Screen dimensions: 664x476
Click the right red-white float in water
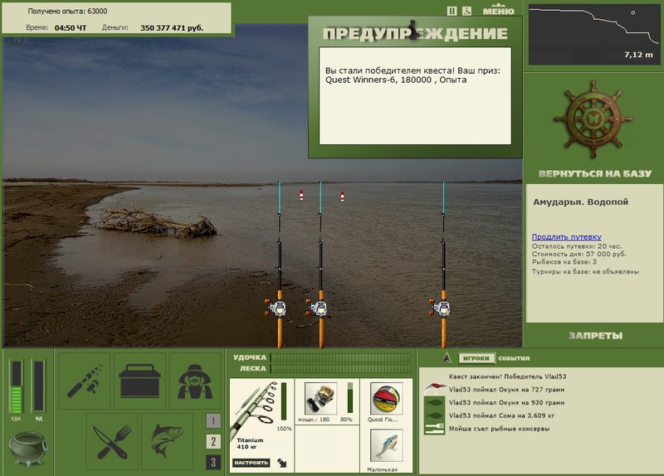click(342, 196)
